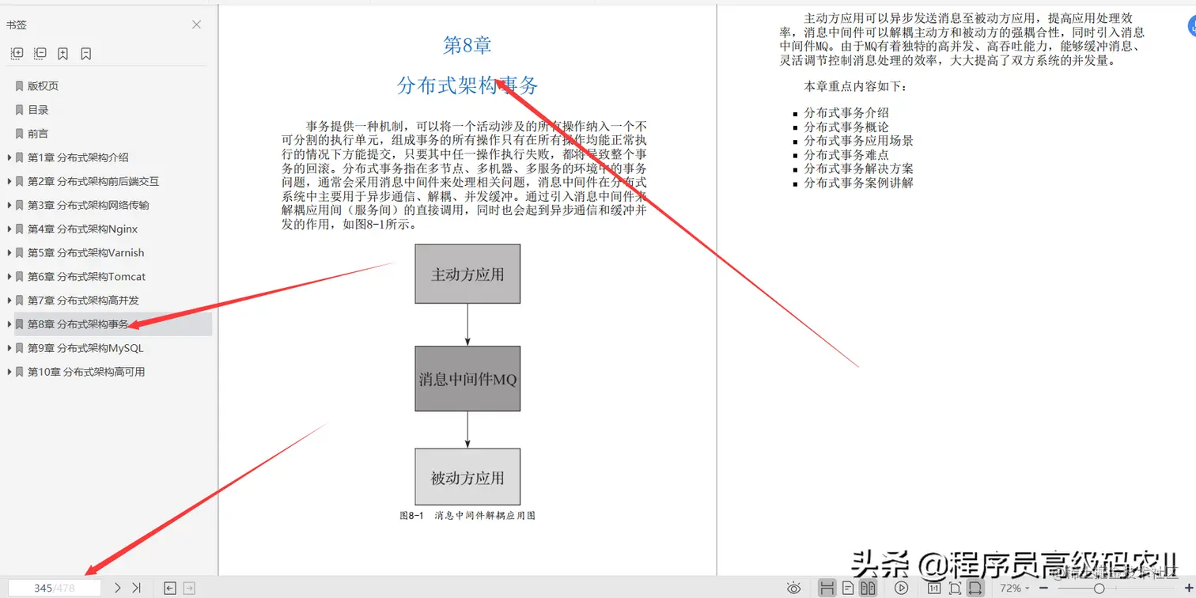This screenshot has height=598, width=1196.
Task: Click the 分布式事务难点 list item
Action: pyautogui.click(x=846, y=155)
